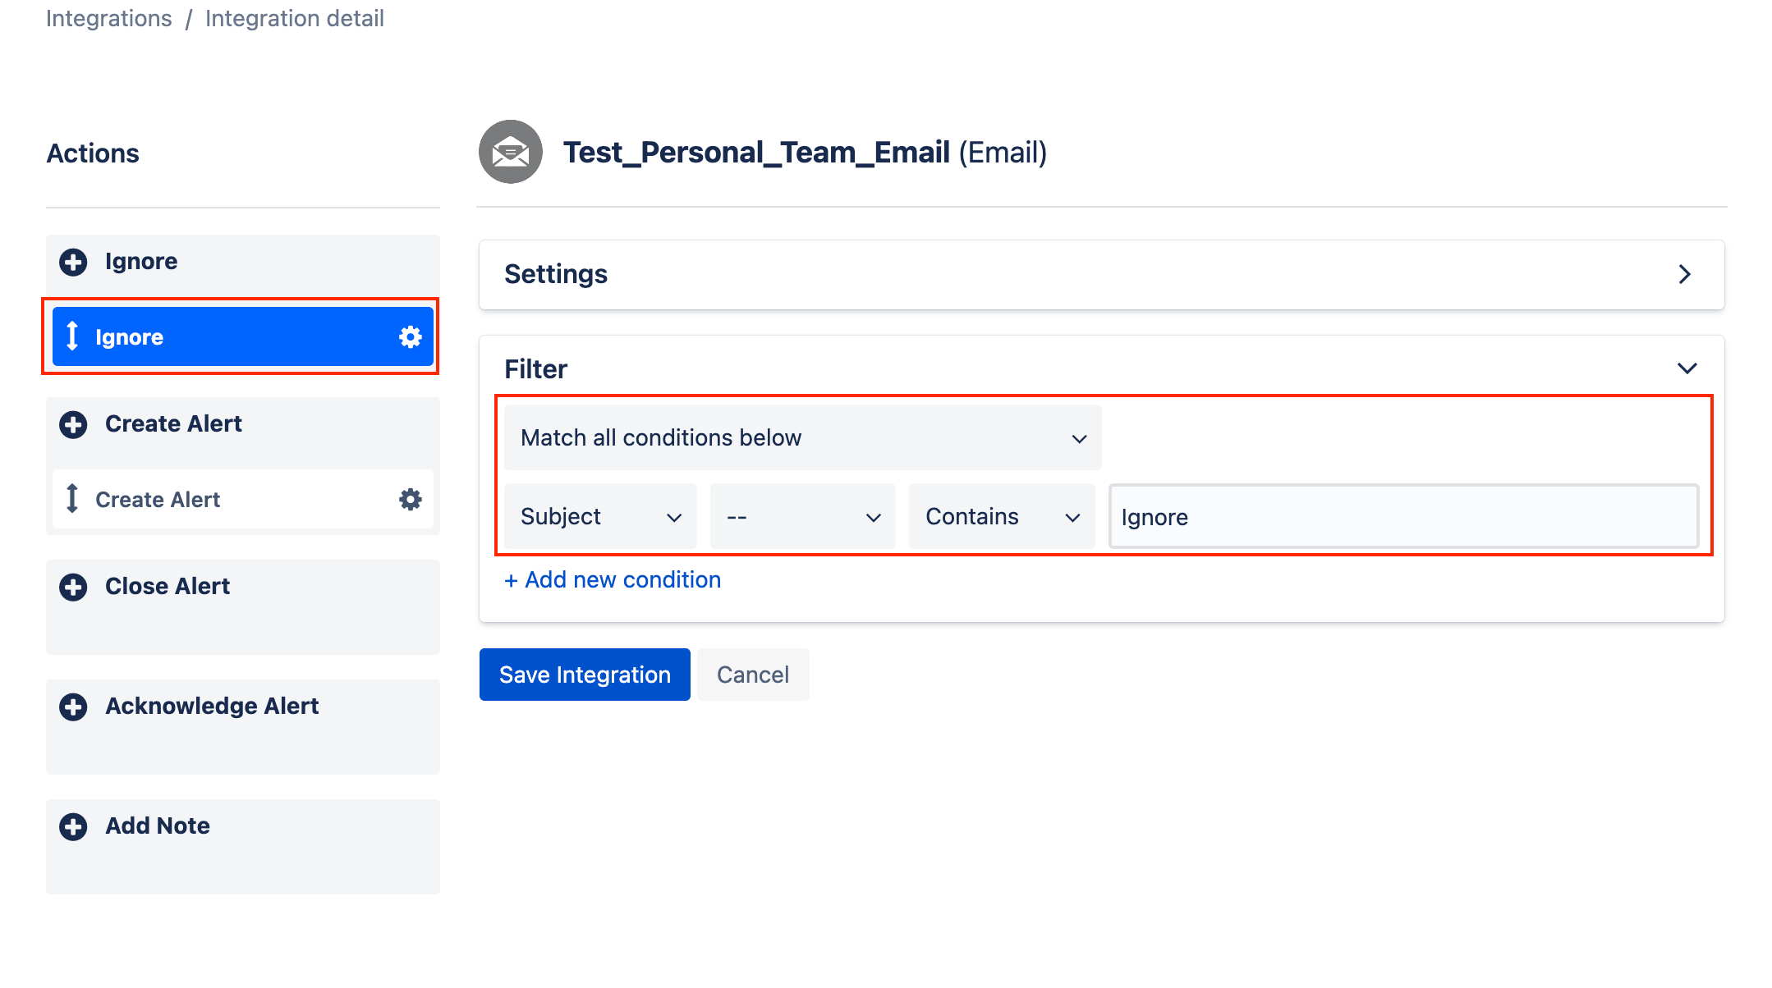Open gear settings on the blue Ignore rule
The height and width of the screenshot is (988, 1772).
click(x=411, y=336)
